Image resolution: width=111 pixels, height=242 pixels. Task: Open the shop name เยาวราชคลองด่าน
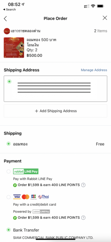(26, 31)
